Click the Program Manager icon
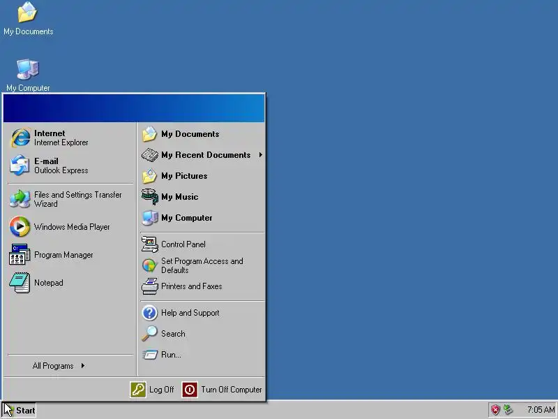558x419 pixels. point(20,254)
